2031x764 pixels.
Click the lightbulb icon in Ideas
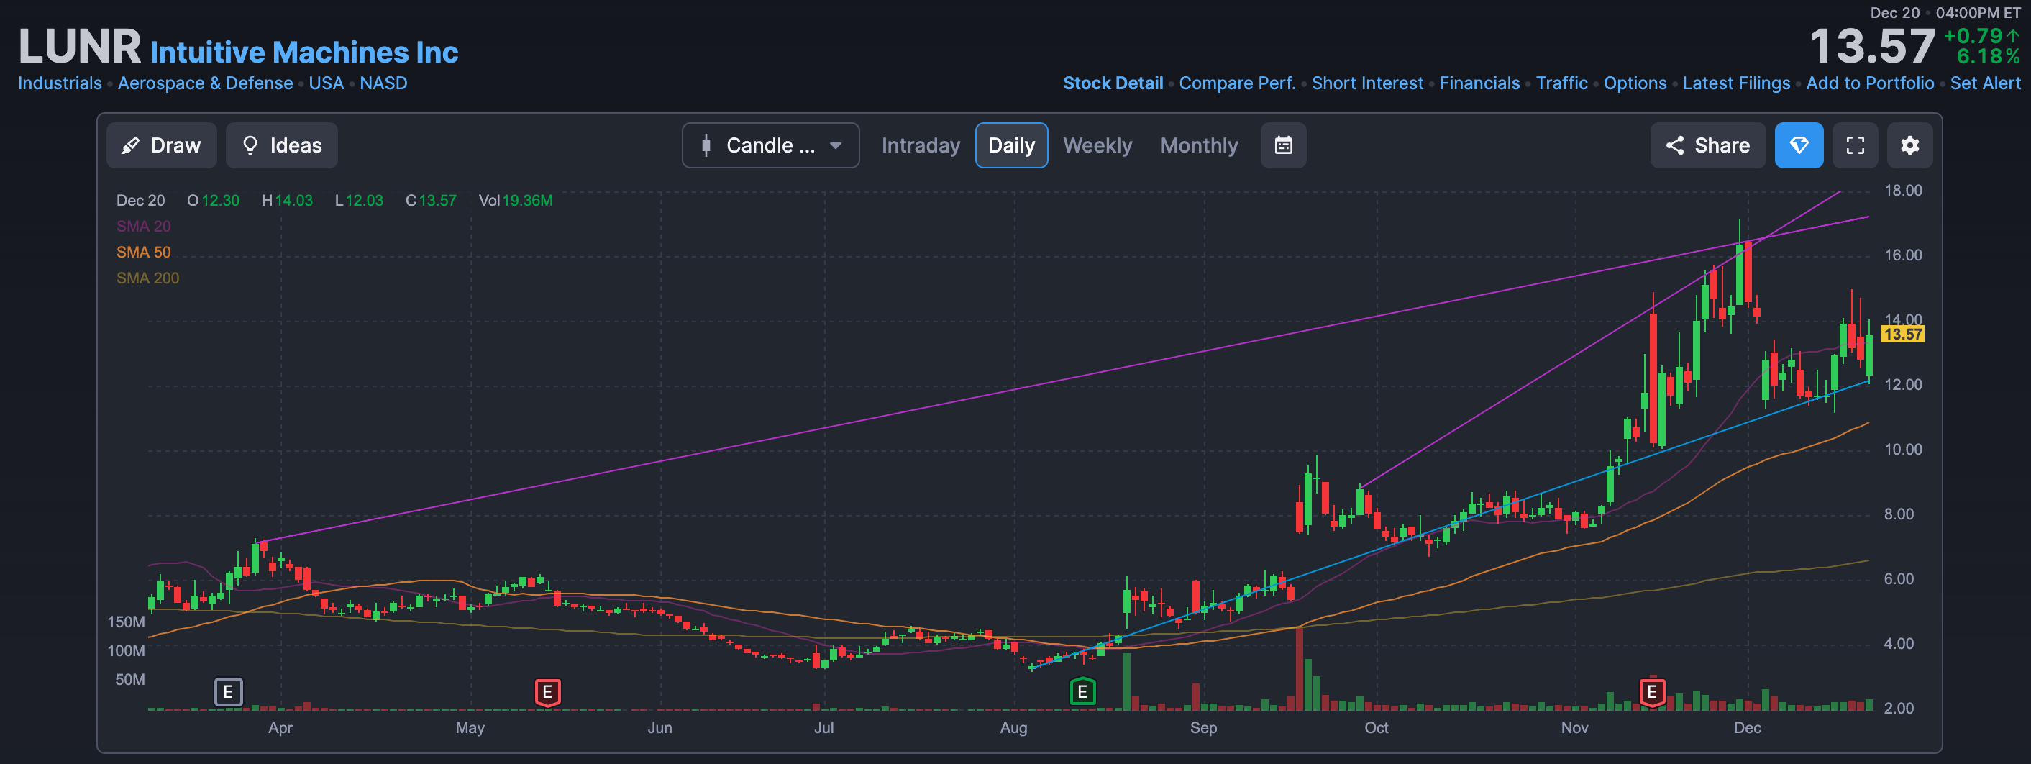coord(250,145)
